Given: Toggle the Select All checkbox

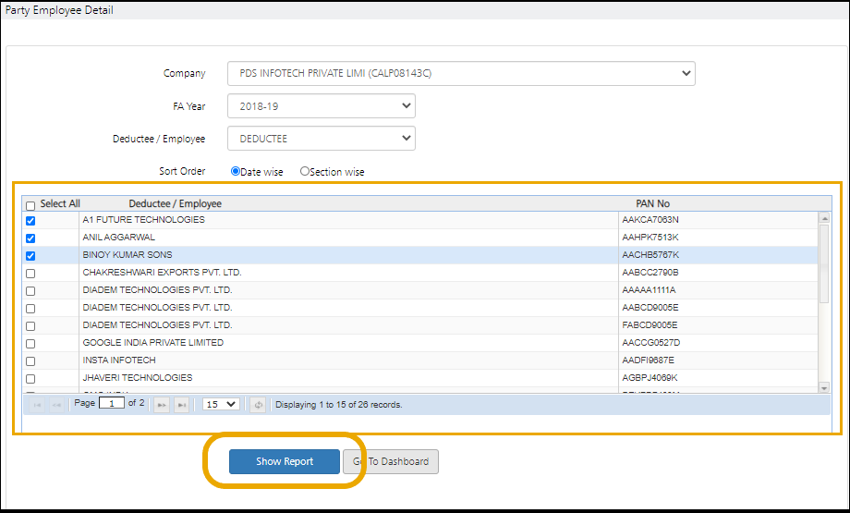Looking at the screenshot, I should point(30,205).
